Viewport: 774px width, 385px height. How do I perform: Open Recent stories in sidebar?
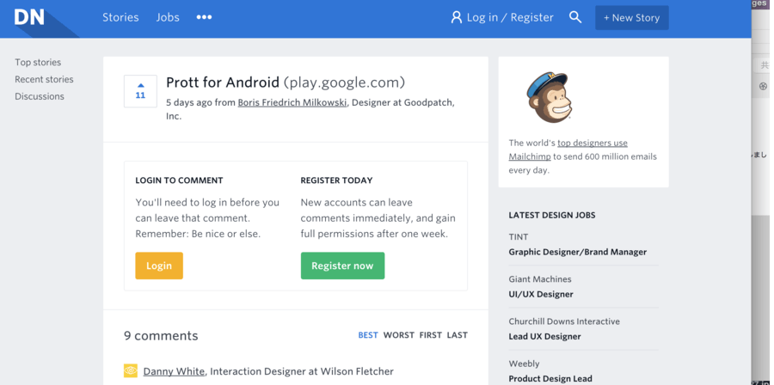44,79
